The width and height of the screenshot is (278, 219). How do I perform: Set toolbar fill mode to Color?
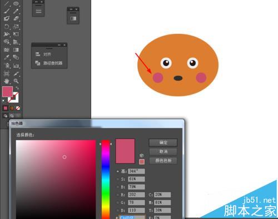pos(6,108)
